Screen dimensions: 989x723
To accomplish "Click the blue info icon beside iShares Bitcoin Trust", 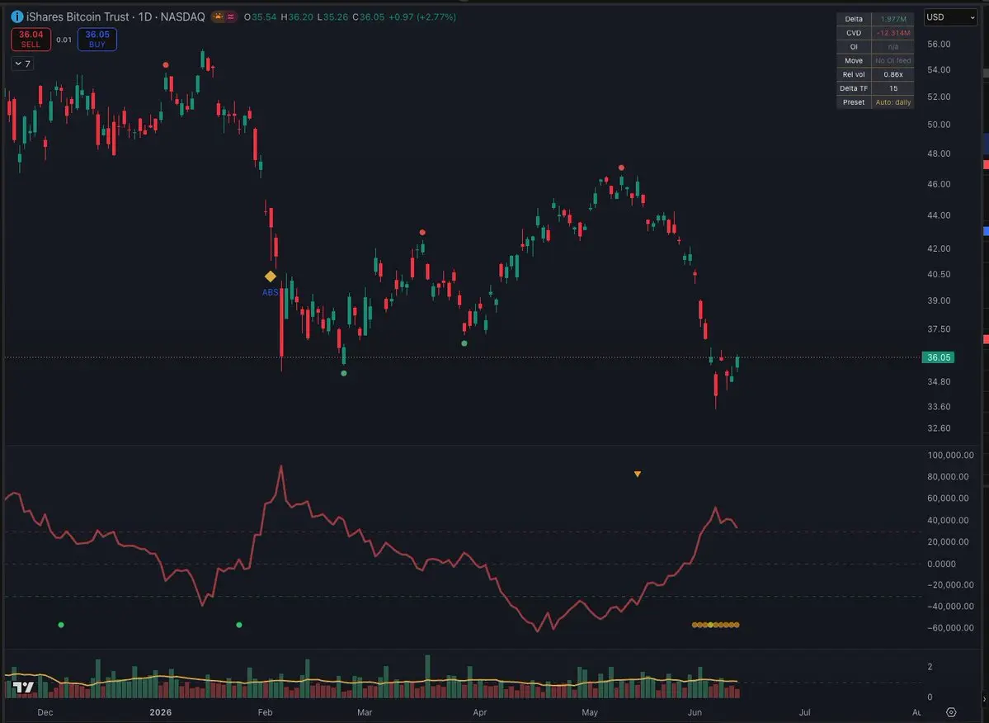I will (17, 17).
